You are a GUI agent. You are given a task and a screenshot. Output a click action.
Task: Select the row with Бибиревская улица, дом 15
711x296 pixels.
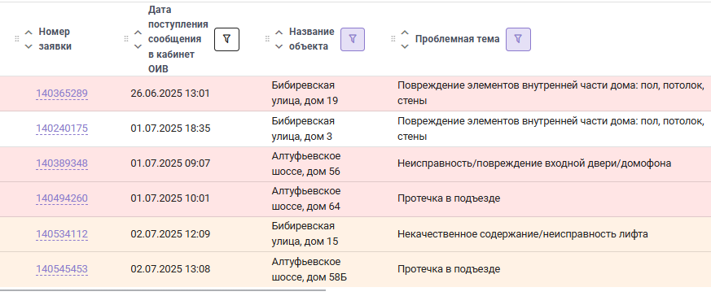(355, 234)
